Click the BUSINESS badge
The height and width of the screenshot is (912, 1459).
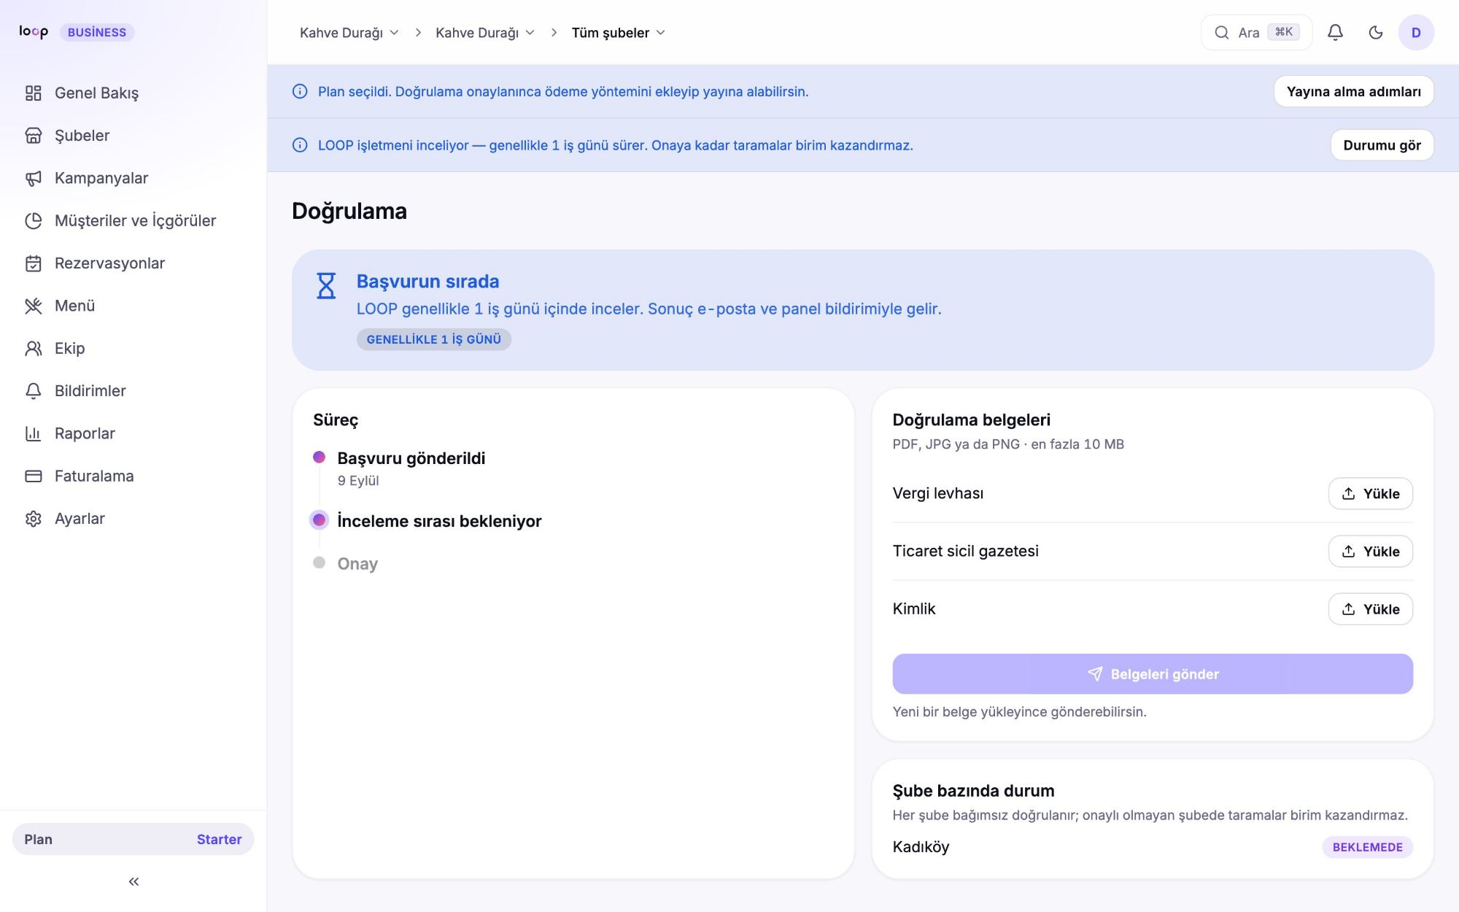(x=97, y=32)
